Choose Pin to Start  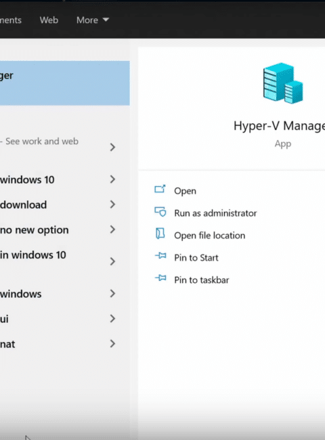tap(196, 258)
